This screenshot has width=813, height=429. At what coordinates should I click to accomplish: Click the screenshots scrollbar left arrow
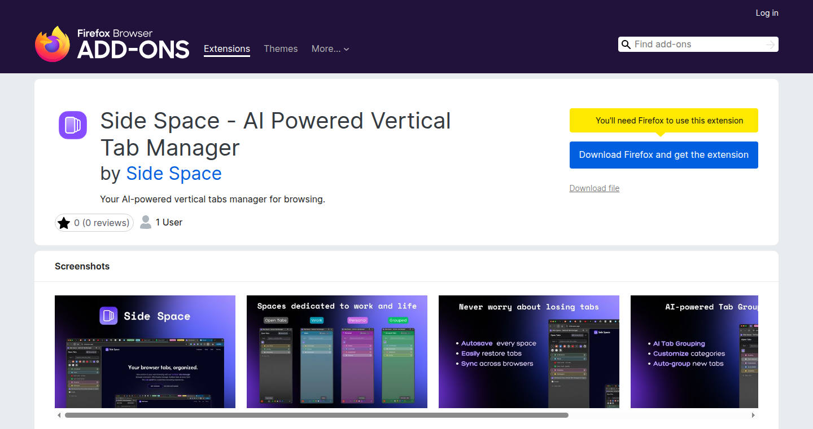[x=59, y=415]
